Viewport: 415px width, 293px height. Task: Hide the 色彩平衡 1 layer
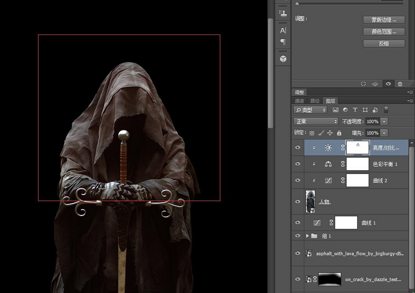tap(298, 164)
